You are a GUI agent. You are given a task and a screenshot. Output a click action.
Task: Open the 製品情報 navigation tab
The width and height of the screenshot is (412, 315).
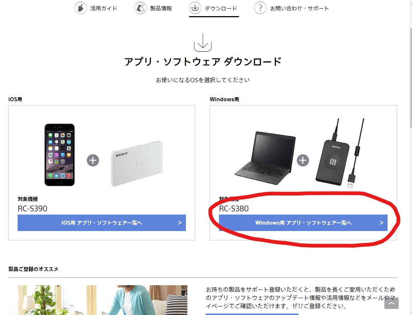click(x=153, y=8)
